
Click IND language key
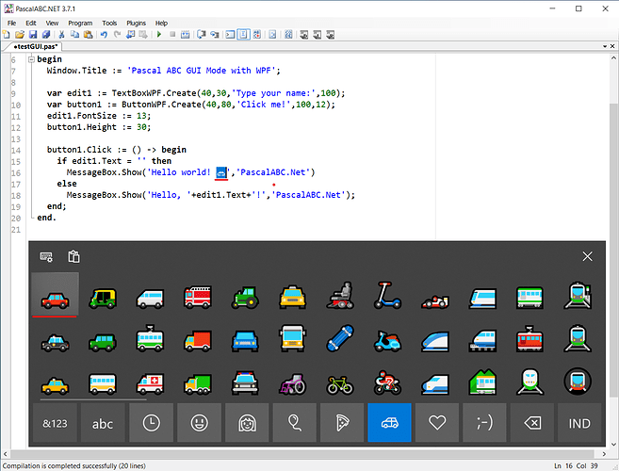tap(579, 423)
